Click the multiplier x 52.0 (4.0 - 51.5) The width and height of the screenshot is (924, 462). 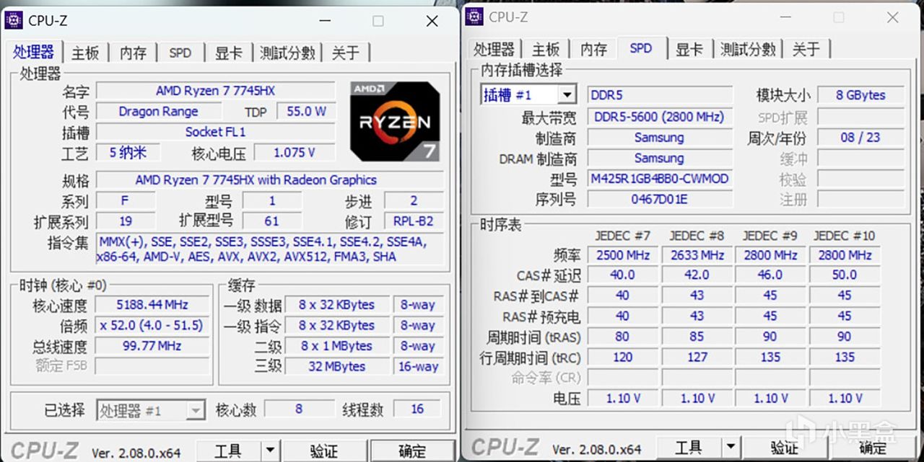point(152,325)
